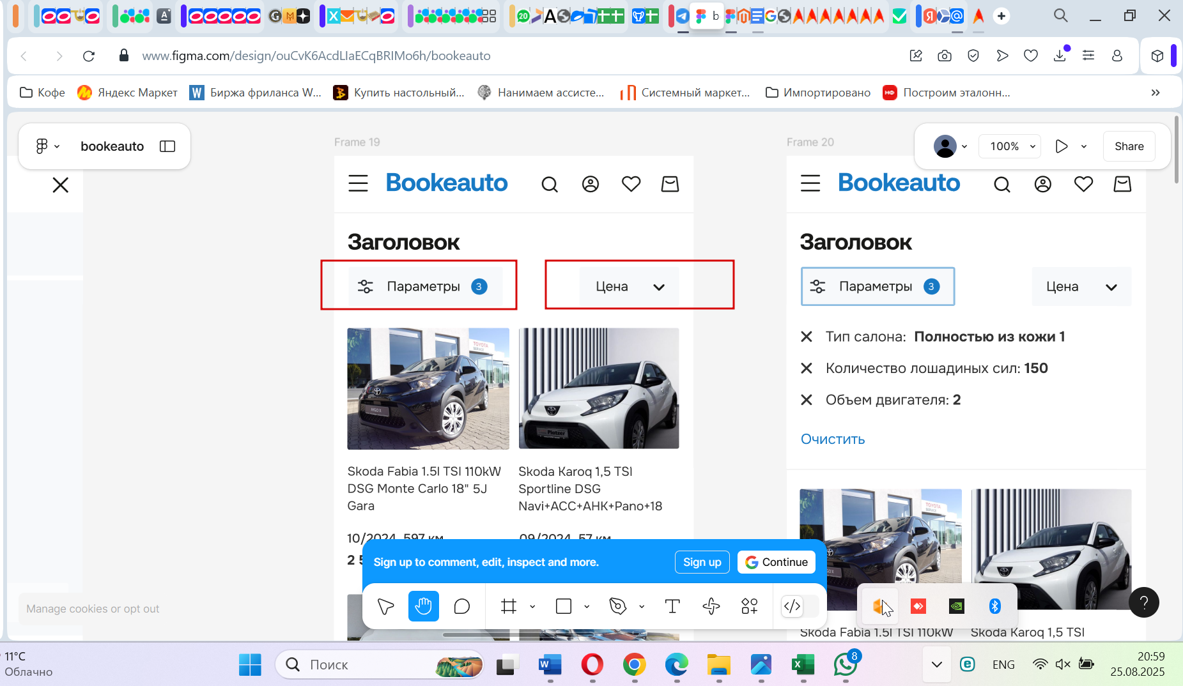The height and width of the screenshot is (686, 1183).
Task: Click Sign up button in banner
Action: (x=702, y=562)
